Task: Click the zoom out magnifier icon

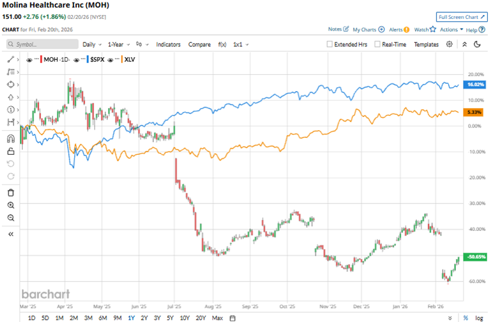Action: [10, 218]
